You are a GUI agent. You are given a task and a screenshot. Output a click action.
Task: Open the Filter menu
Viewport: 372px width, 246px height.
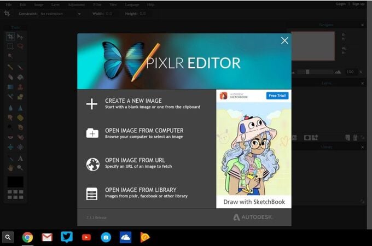(97, 4)
